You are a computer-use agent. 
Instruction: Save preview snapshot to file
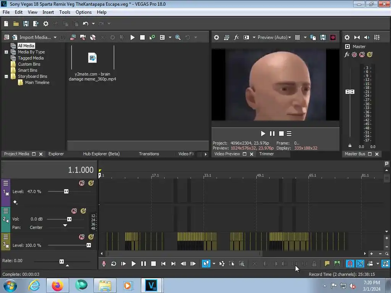click(x=323, y=37)
